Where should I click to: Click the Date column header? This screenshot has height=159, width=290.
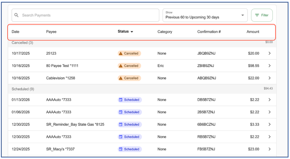click(16, 32)
